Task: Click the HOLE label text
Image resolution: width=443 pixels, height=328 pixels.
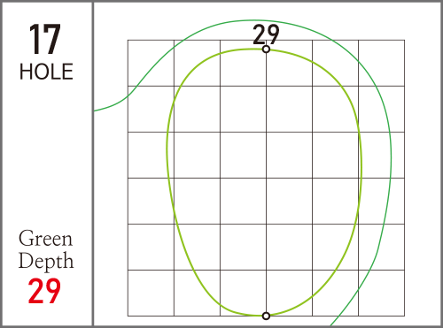Action: coord(46,72)
